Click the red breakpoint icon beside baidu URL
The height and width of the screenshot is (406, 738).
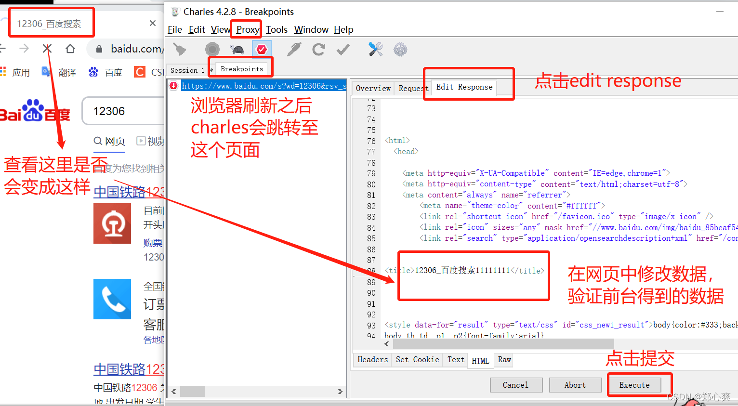coord(174,86)
